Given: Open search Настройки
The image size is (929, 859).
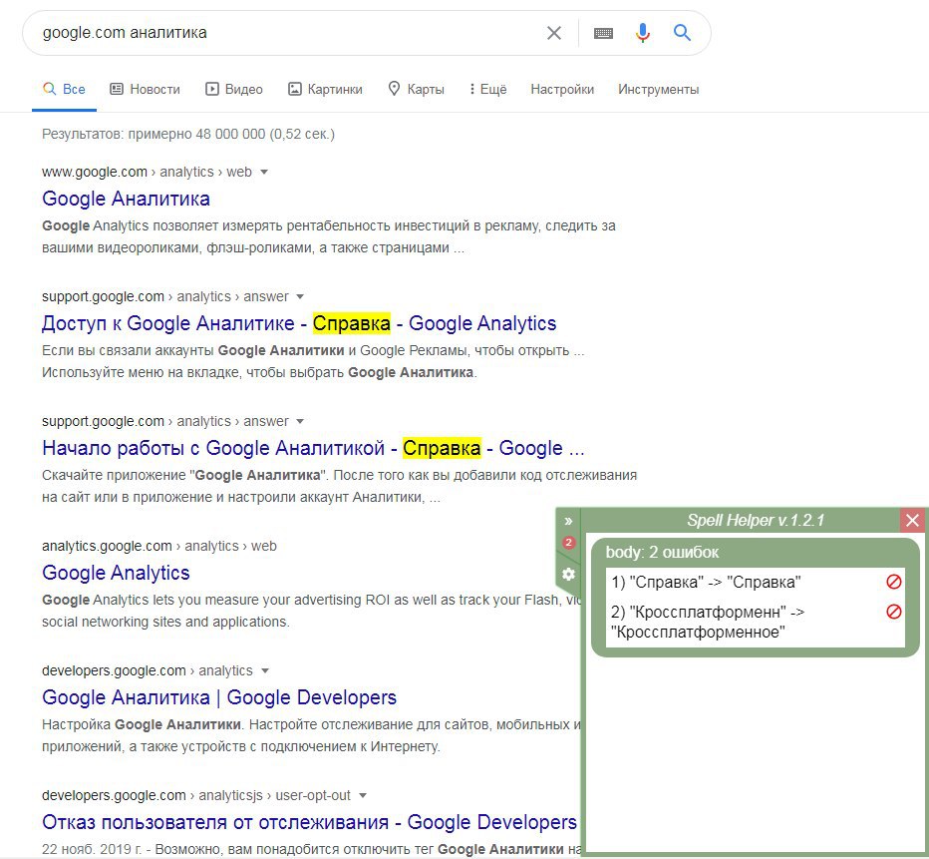Looking at the screenshot, I should click(562, 90).
